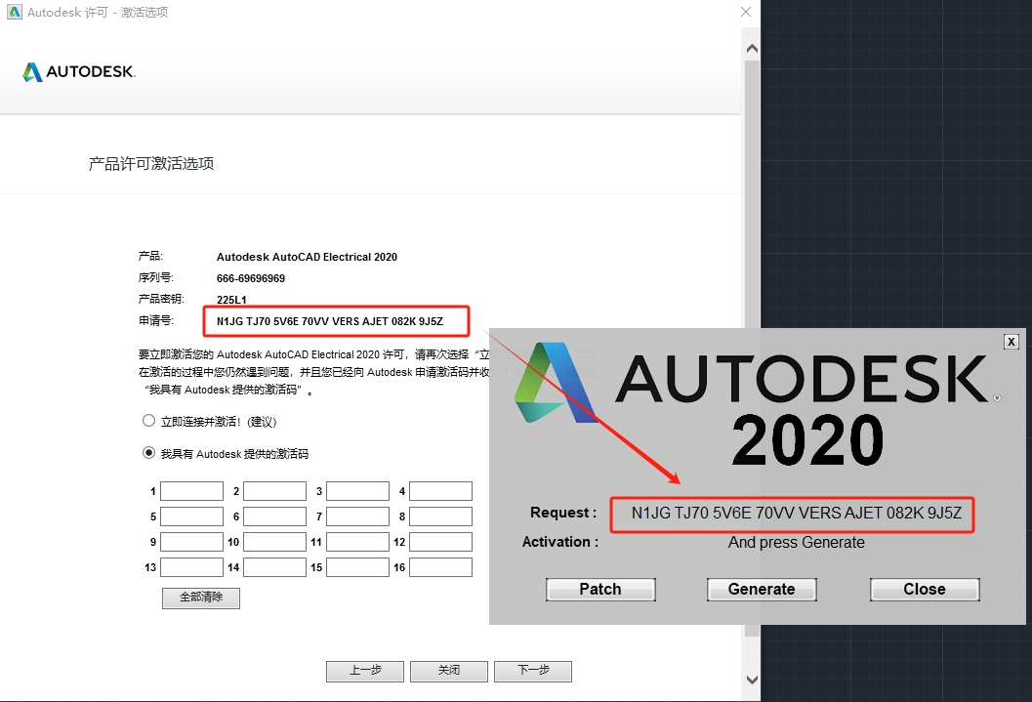
Task: Close the Autodesk license window
Action: pyautogui.click(x=746, y=13)
